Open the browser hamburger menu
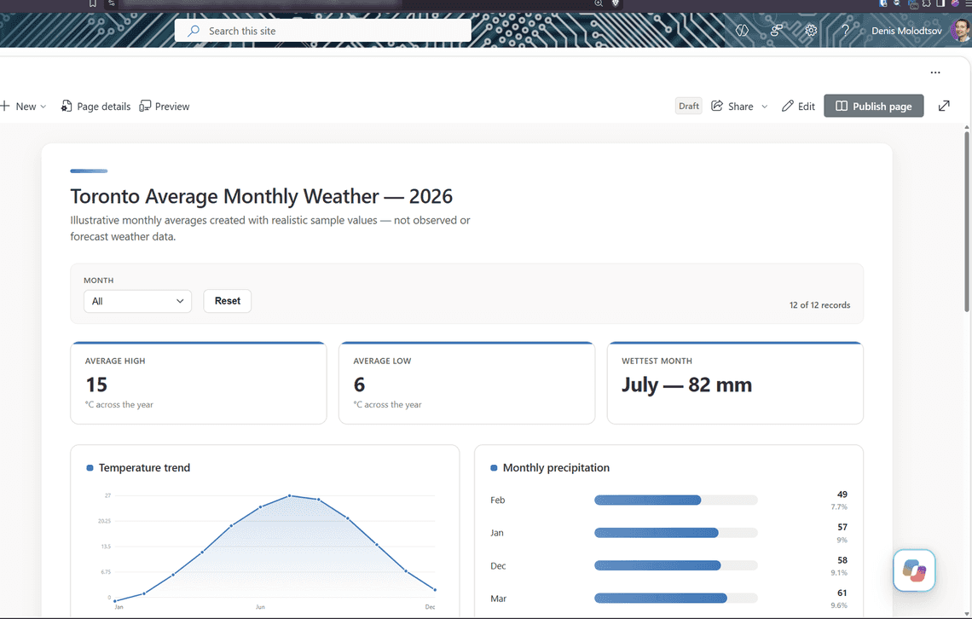This screenshot has width=972, height=619. click(x=969, y=3)
